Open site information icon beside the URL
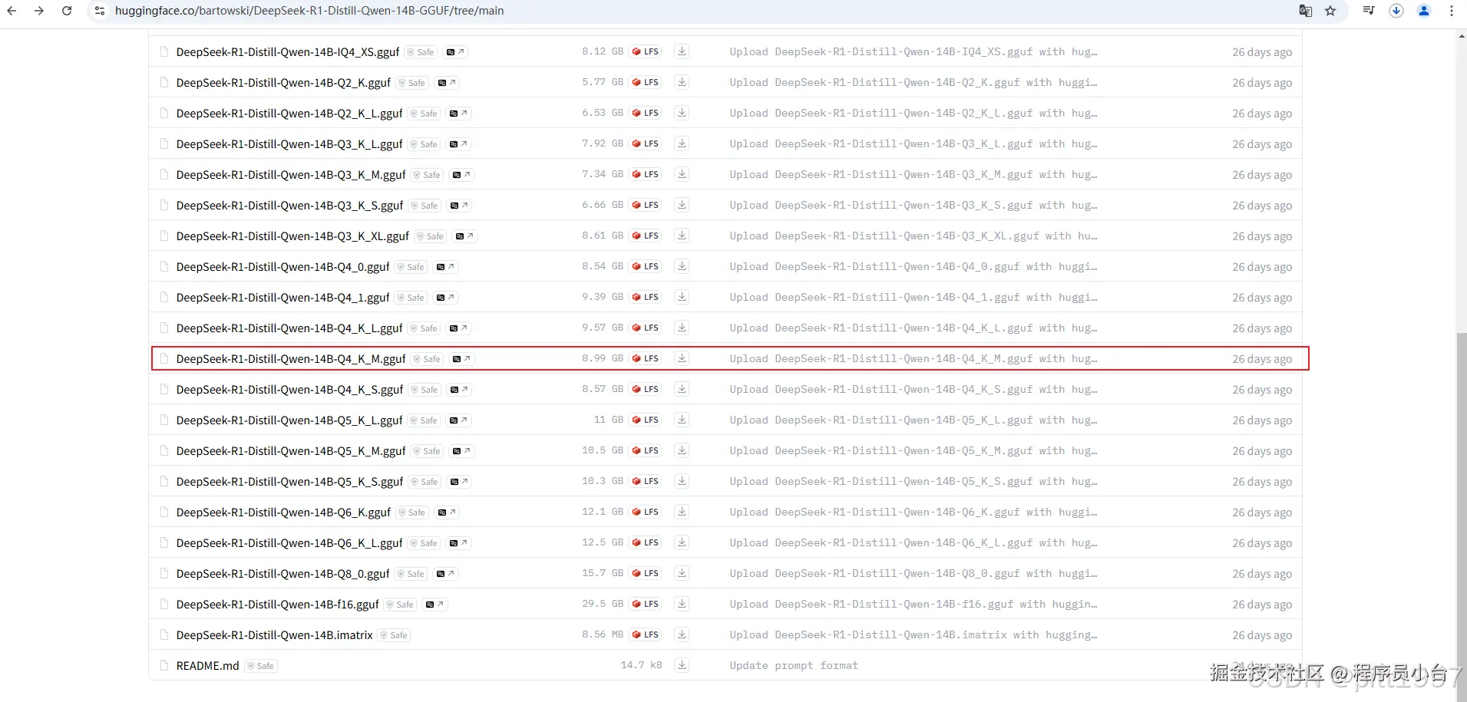Image resolution: width=1467 pixels, height=702 pixels. click(x=100, y=11)
